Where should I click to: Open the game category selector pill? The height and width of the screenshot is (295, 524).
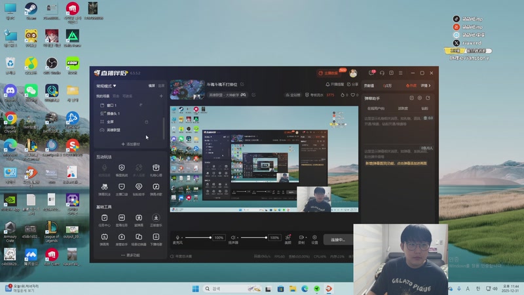pyautogui.click(x=227, y=95)
